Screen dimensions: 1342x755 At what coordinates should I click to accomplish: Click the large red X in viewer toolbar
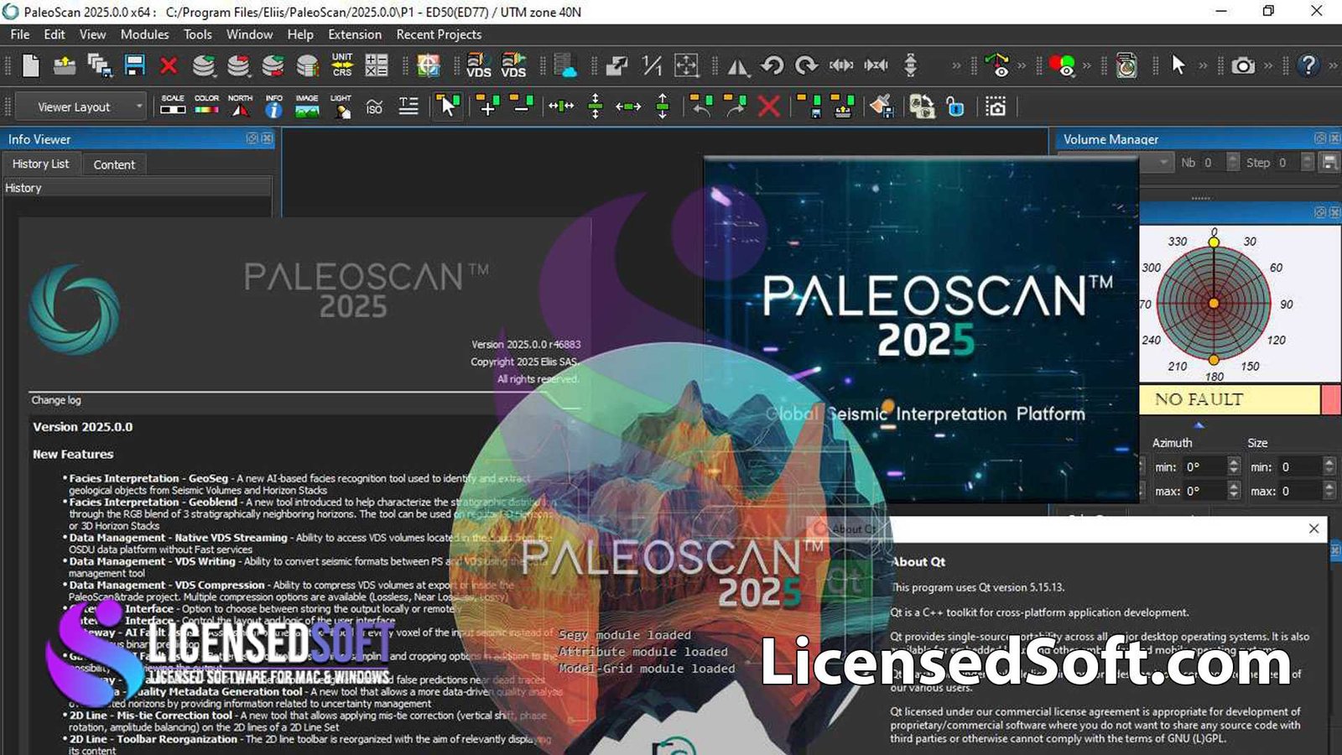[x=768, y=107]
